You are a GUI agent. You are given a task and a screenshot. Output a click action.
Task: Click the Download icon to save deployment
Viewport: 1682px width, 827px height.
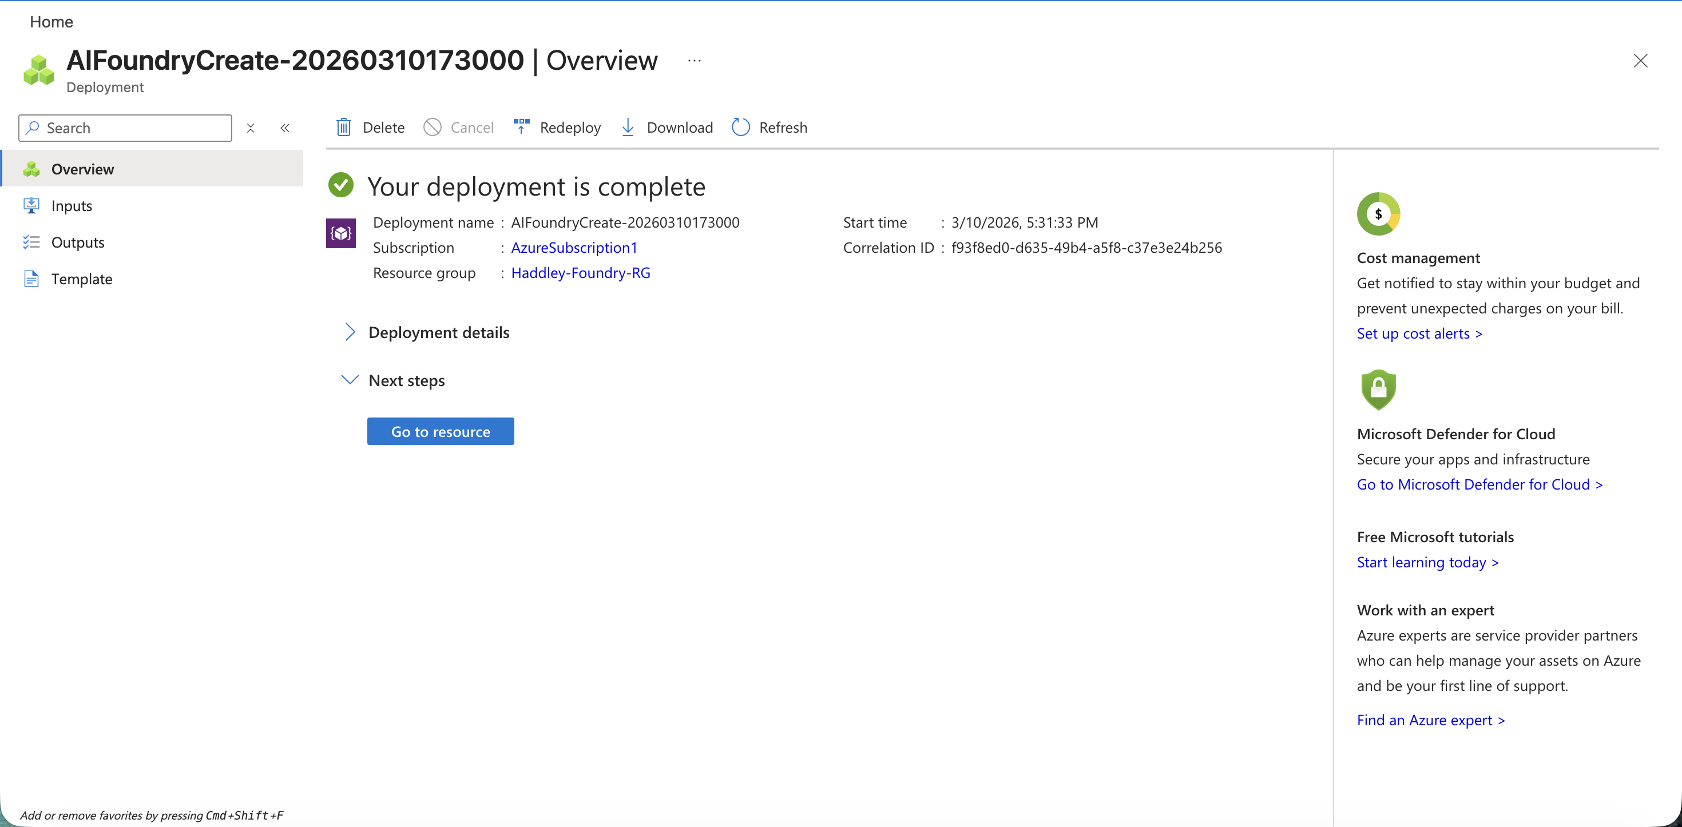(628, 128)
